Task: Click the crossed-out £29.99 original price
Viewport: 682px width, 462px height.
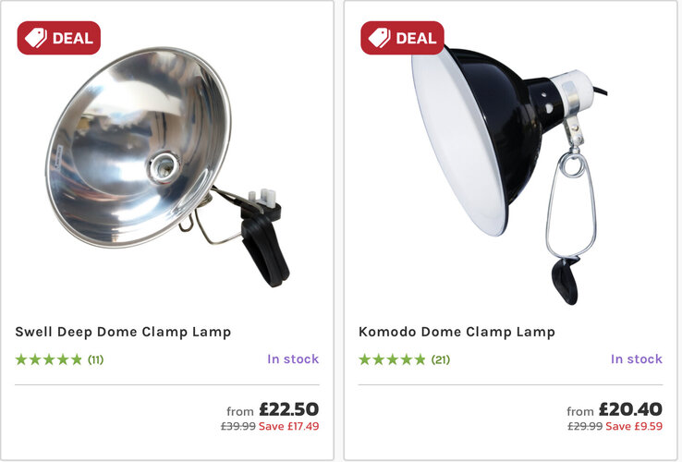Action: [x=582, y=426]
